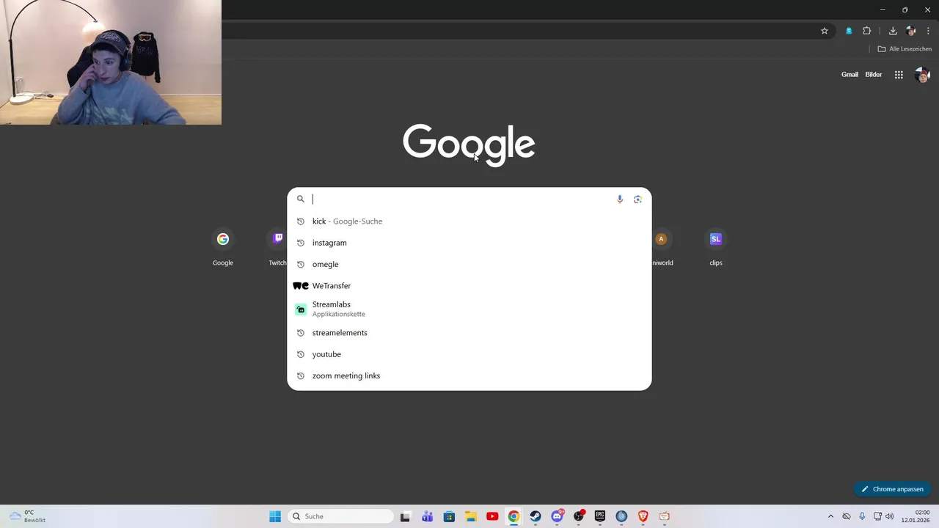Open Microsoft Store from the taskbar
Image resolution: width=939 pixels, height=528 pixels.
click(x=449, y=516)
